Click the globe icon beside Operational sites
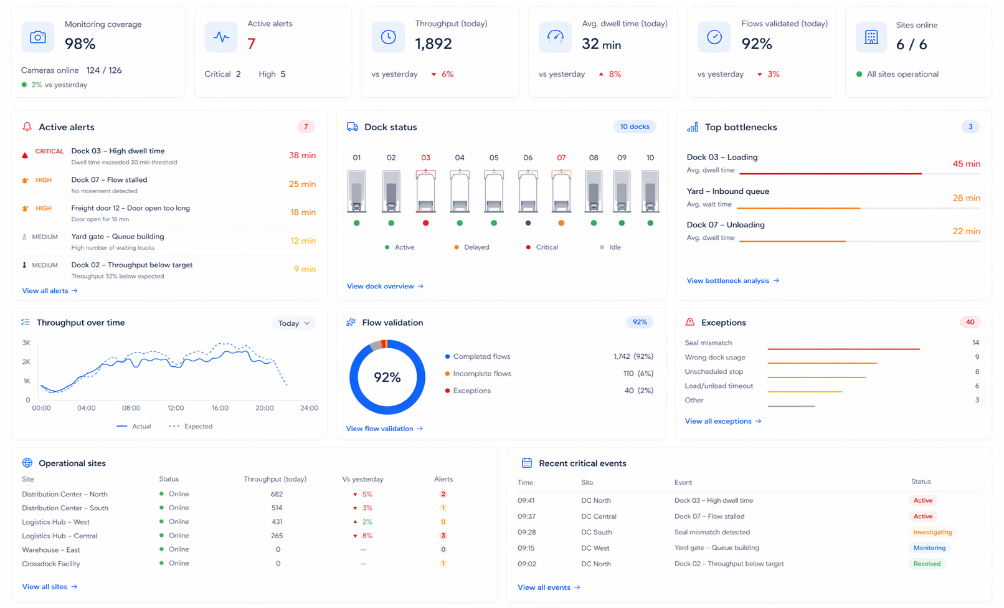This screenshot has width=1004, height=608. tap(27, 463)
